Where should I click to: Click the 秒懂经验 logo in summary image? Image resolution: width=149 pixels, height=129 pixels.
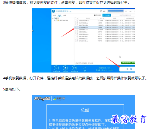(42, 98)
